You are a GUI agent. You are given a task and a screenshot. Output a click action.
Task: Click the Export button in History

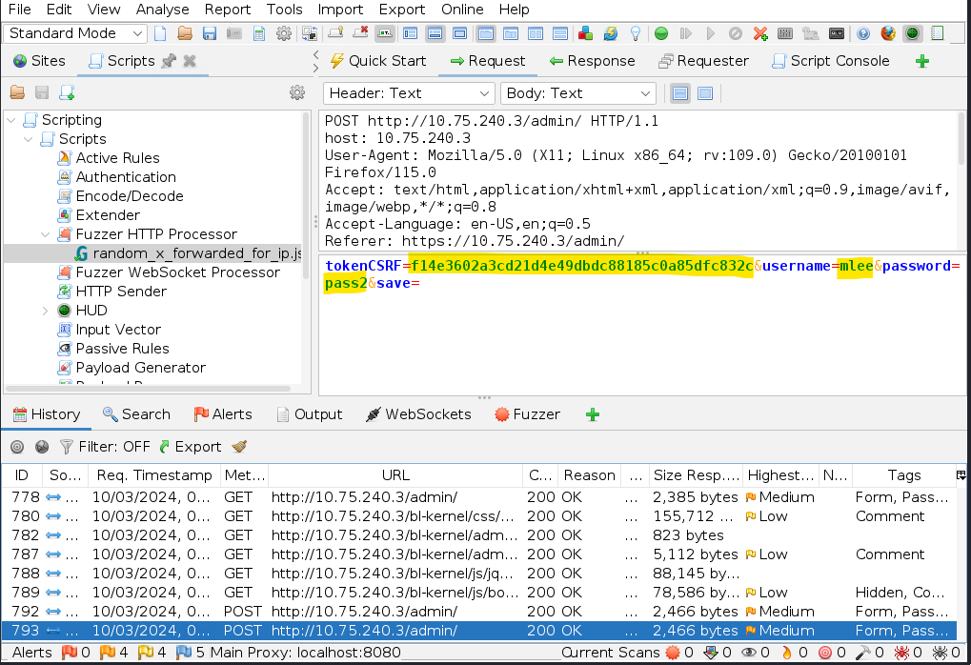(190, 447)
